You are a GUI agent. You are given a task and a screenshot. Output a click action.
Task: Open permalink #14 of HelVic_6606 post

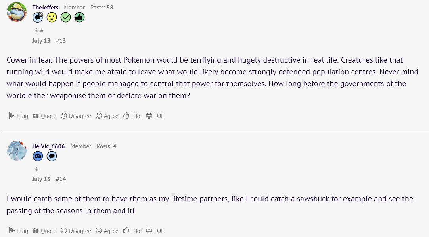pyautogui.click(x=61, y=179)
